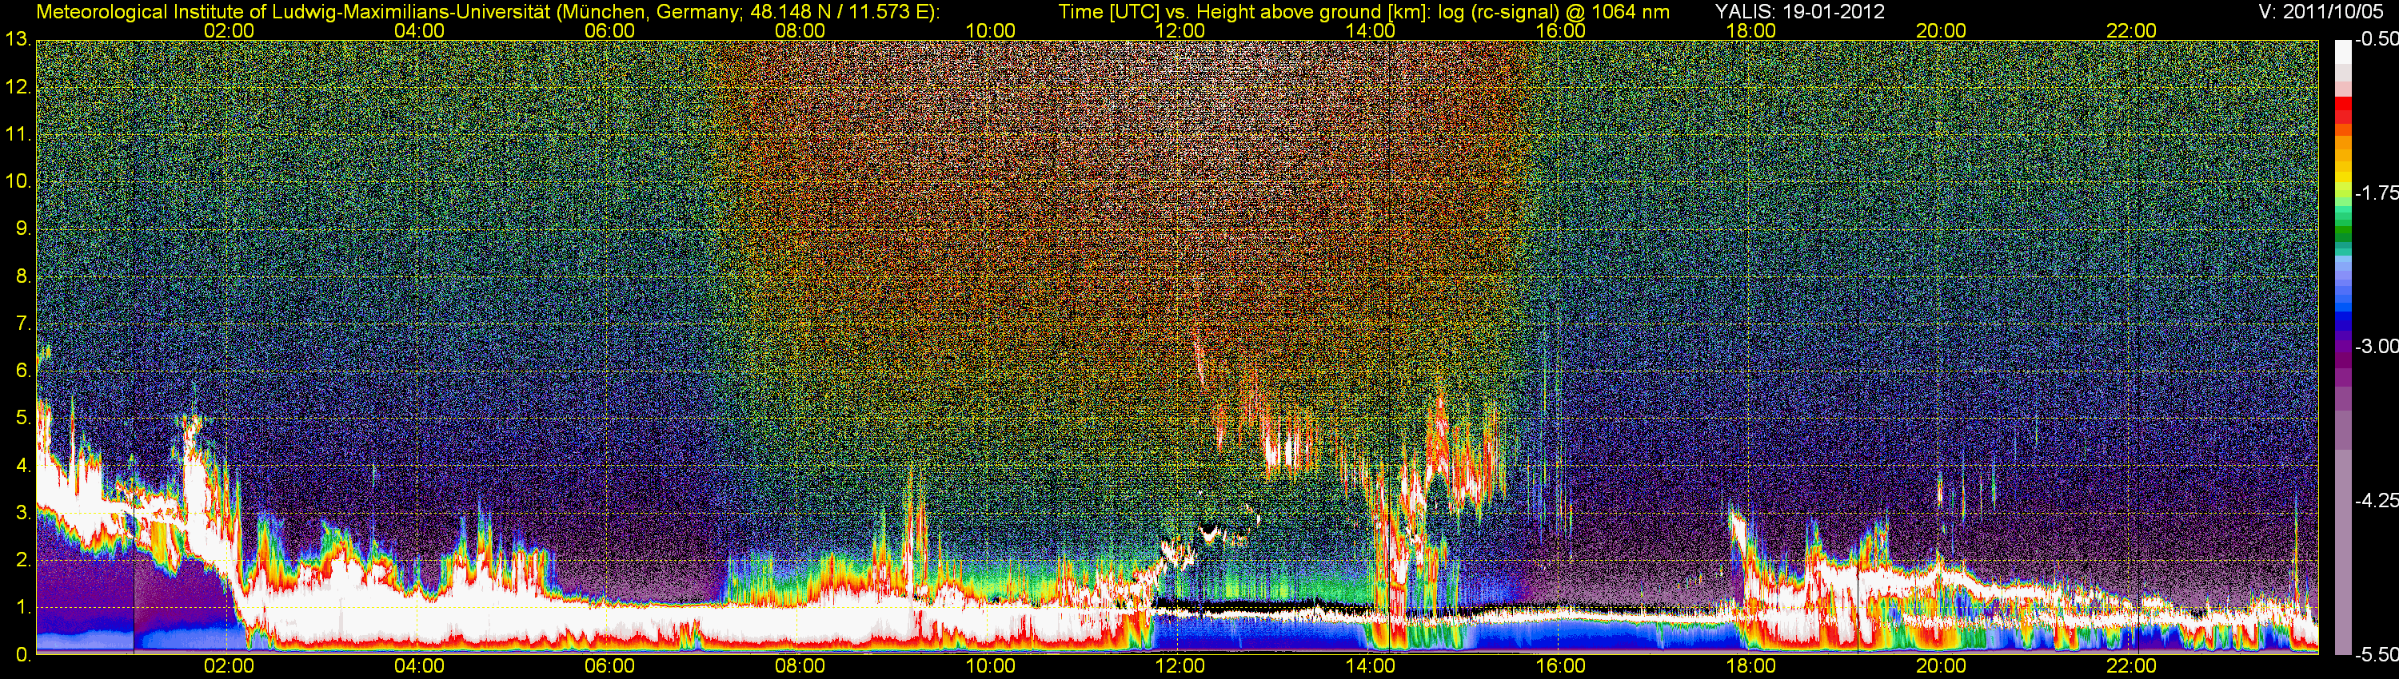Screen dimensions: 2399x679
Task: Click the '13.' height axis label
Action: [x=18, y=40]
